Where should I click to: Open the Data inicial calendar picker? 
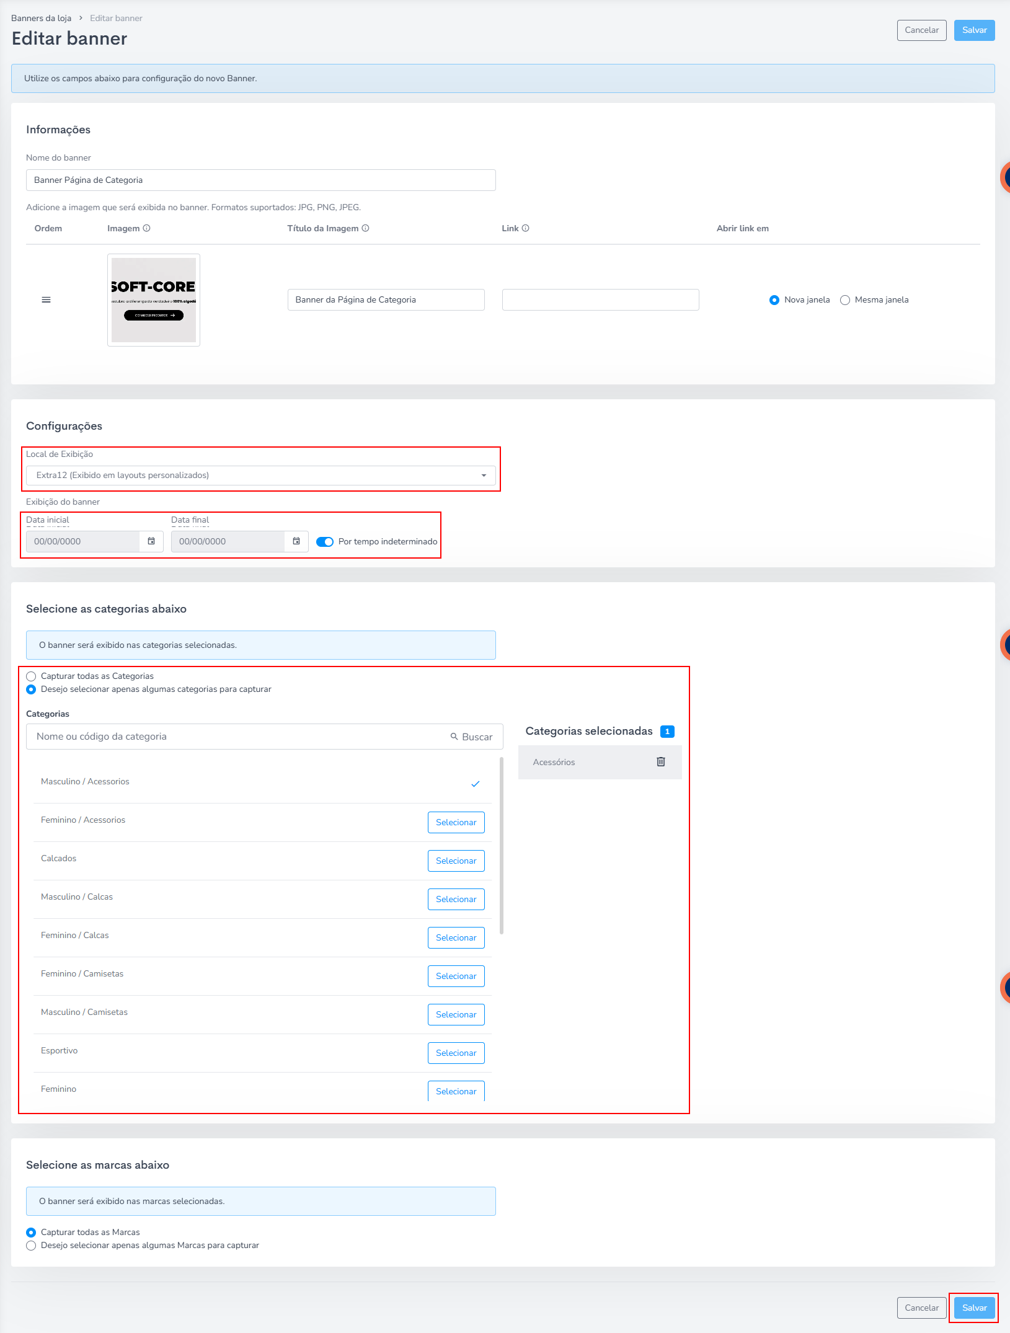pos(151,541)
